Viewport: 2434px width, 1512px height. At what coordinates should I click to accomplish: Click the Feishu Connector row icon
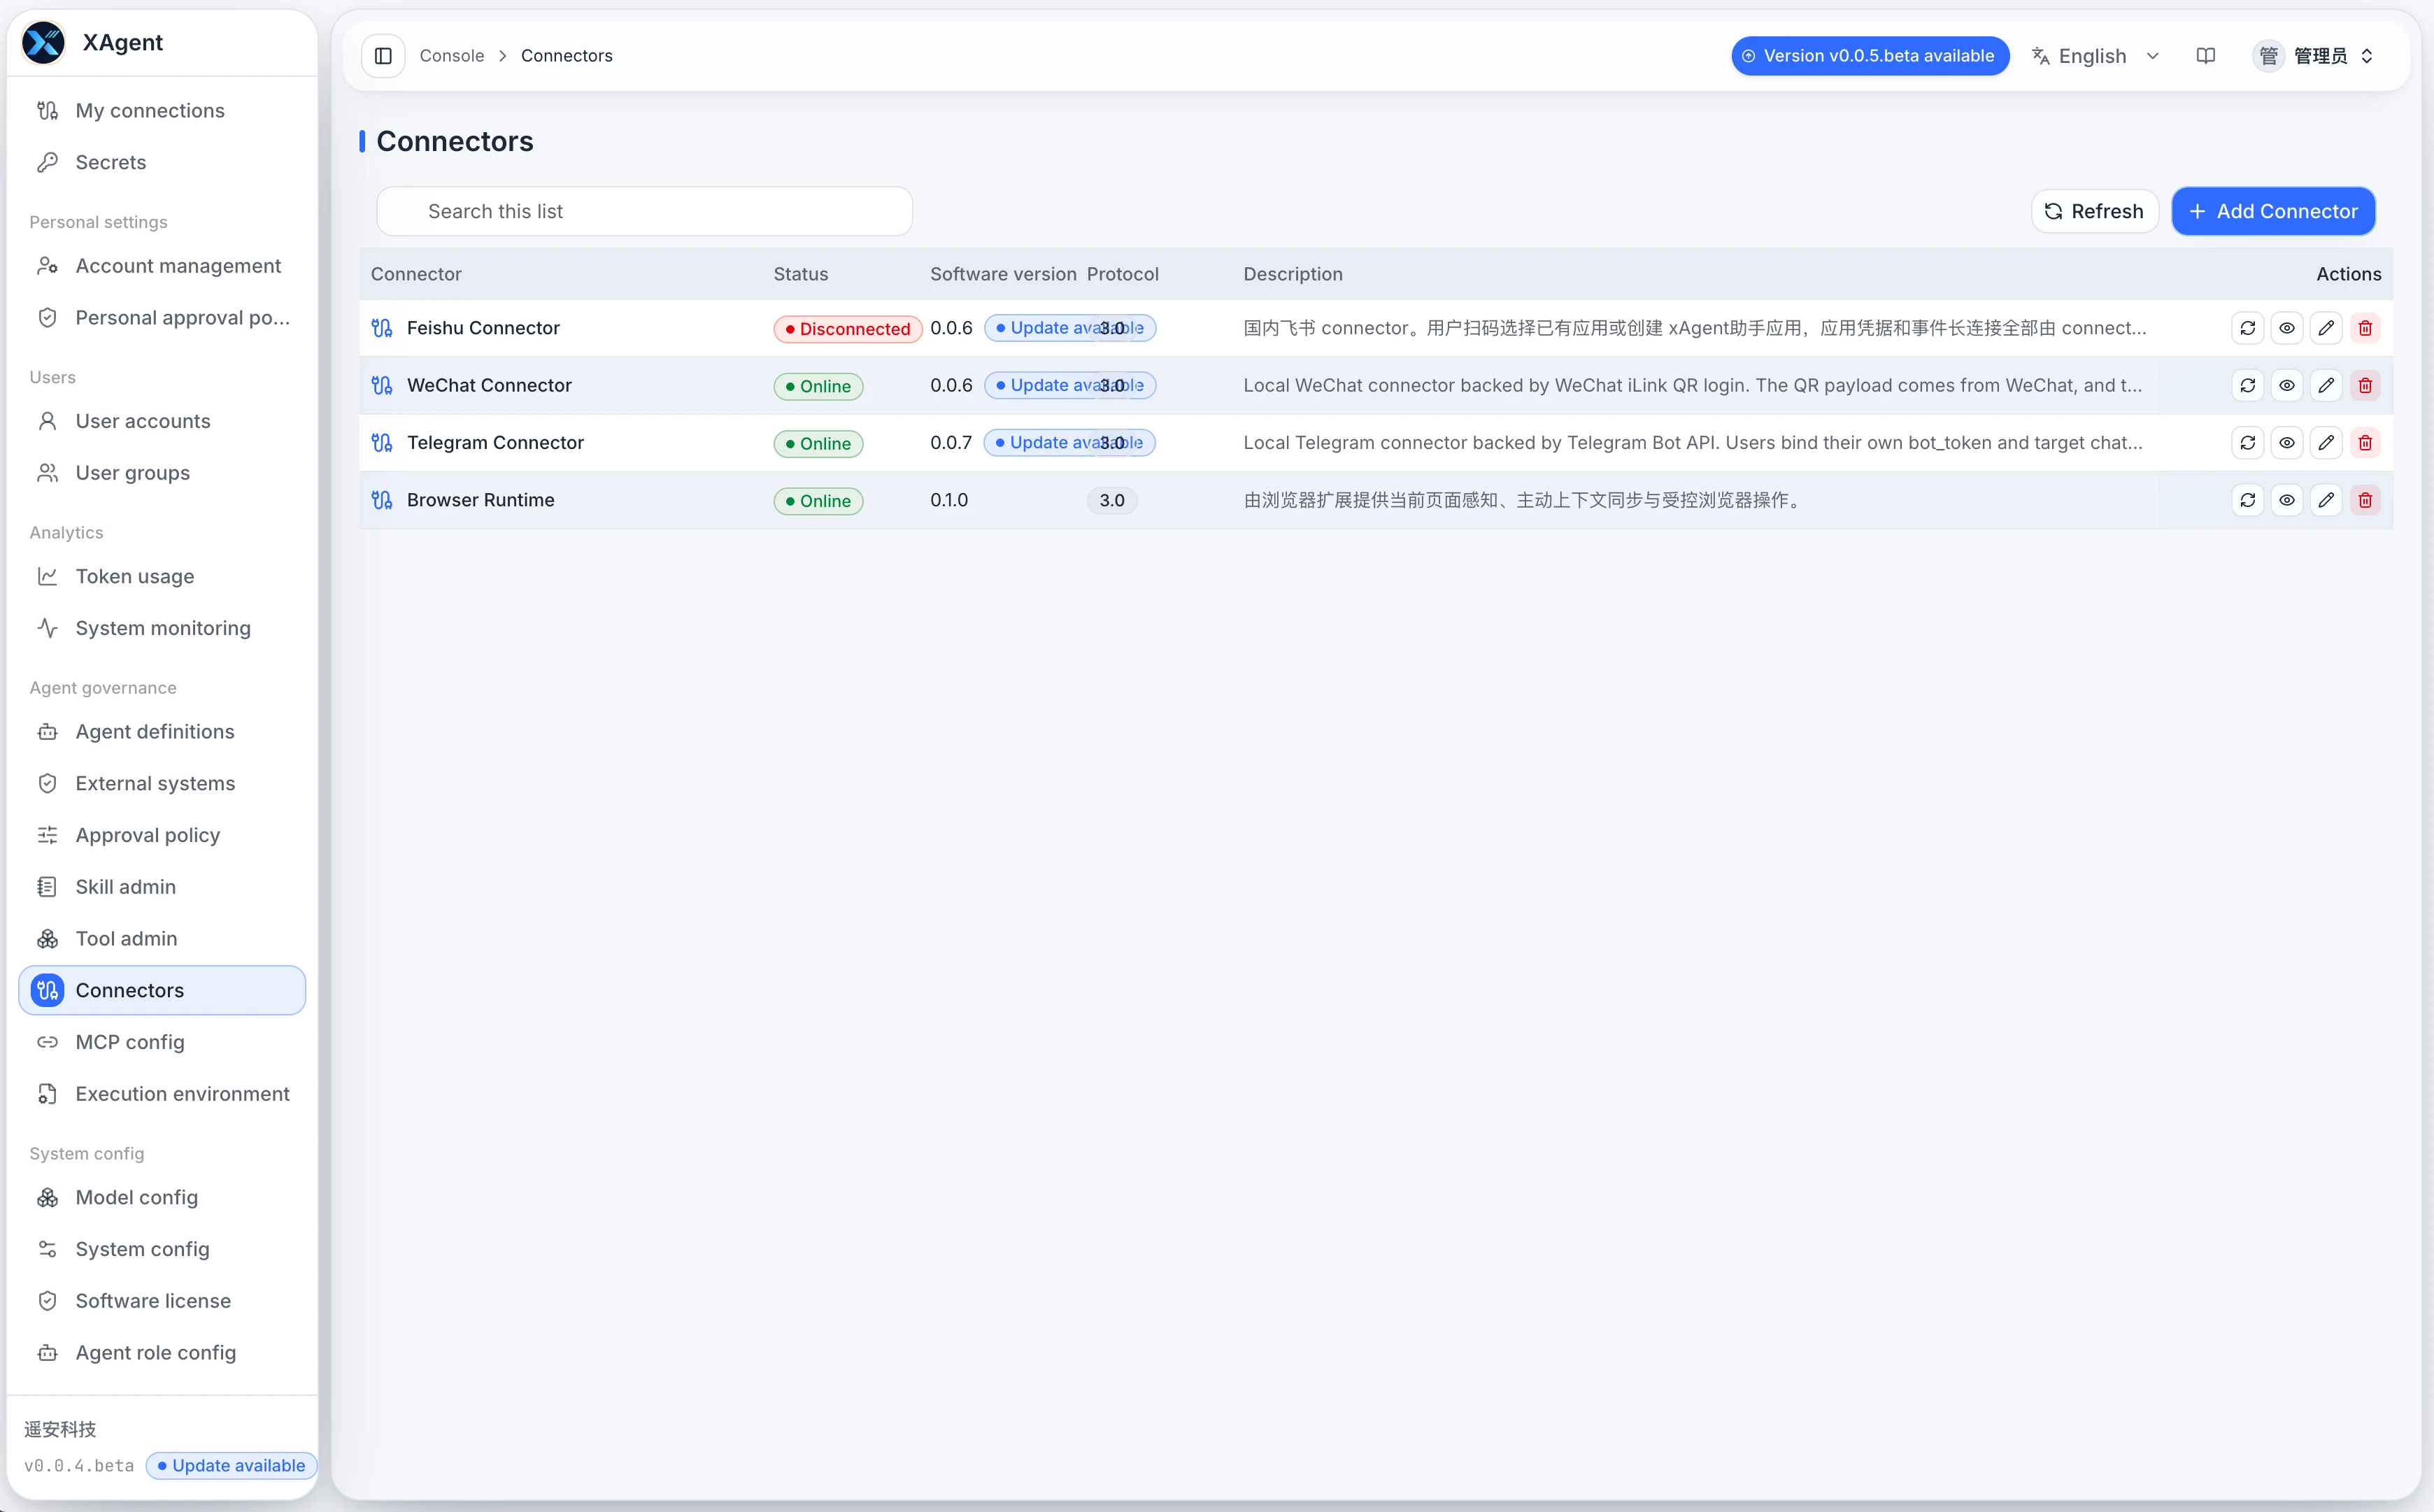(382, 328)
